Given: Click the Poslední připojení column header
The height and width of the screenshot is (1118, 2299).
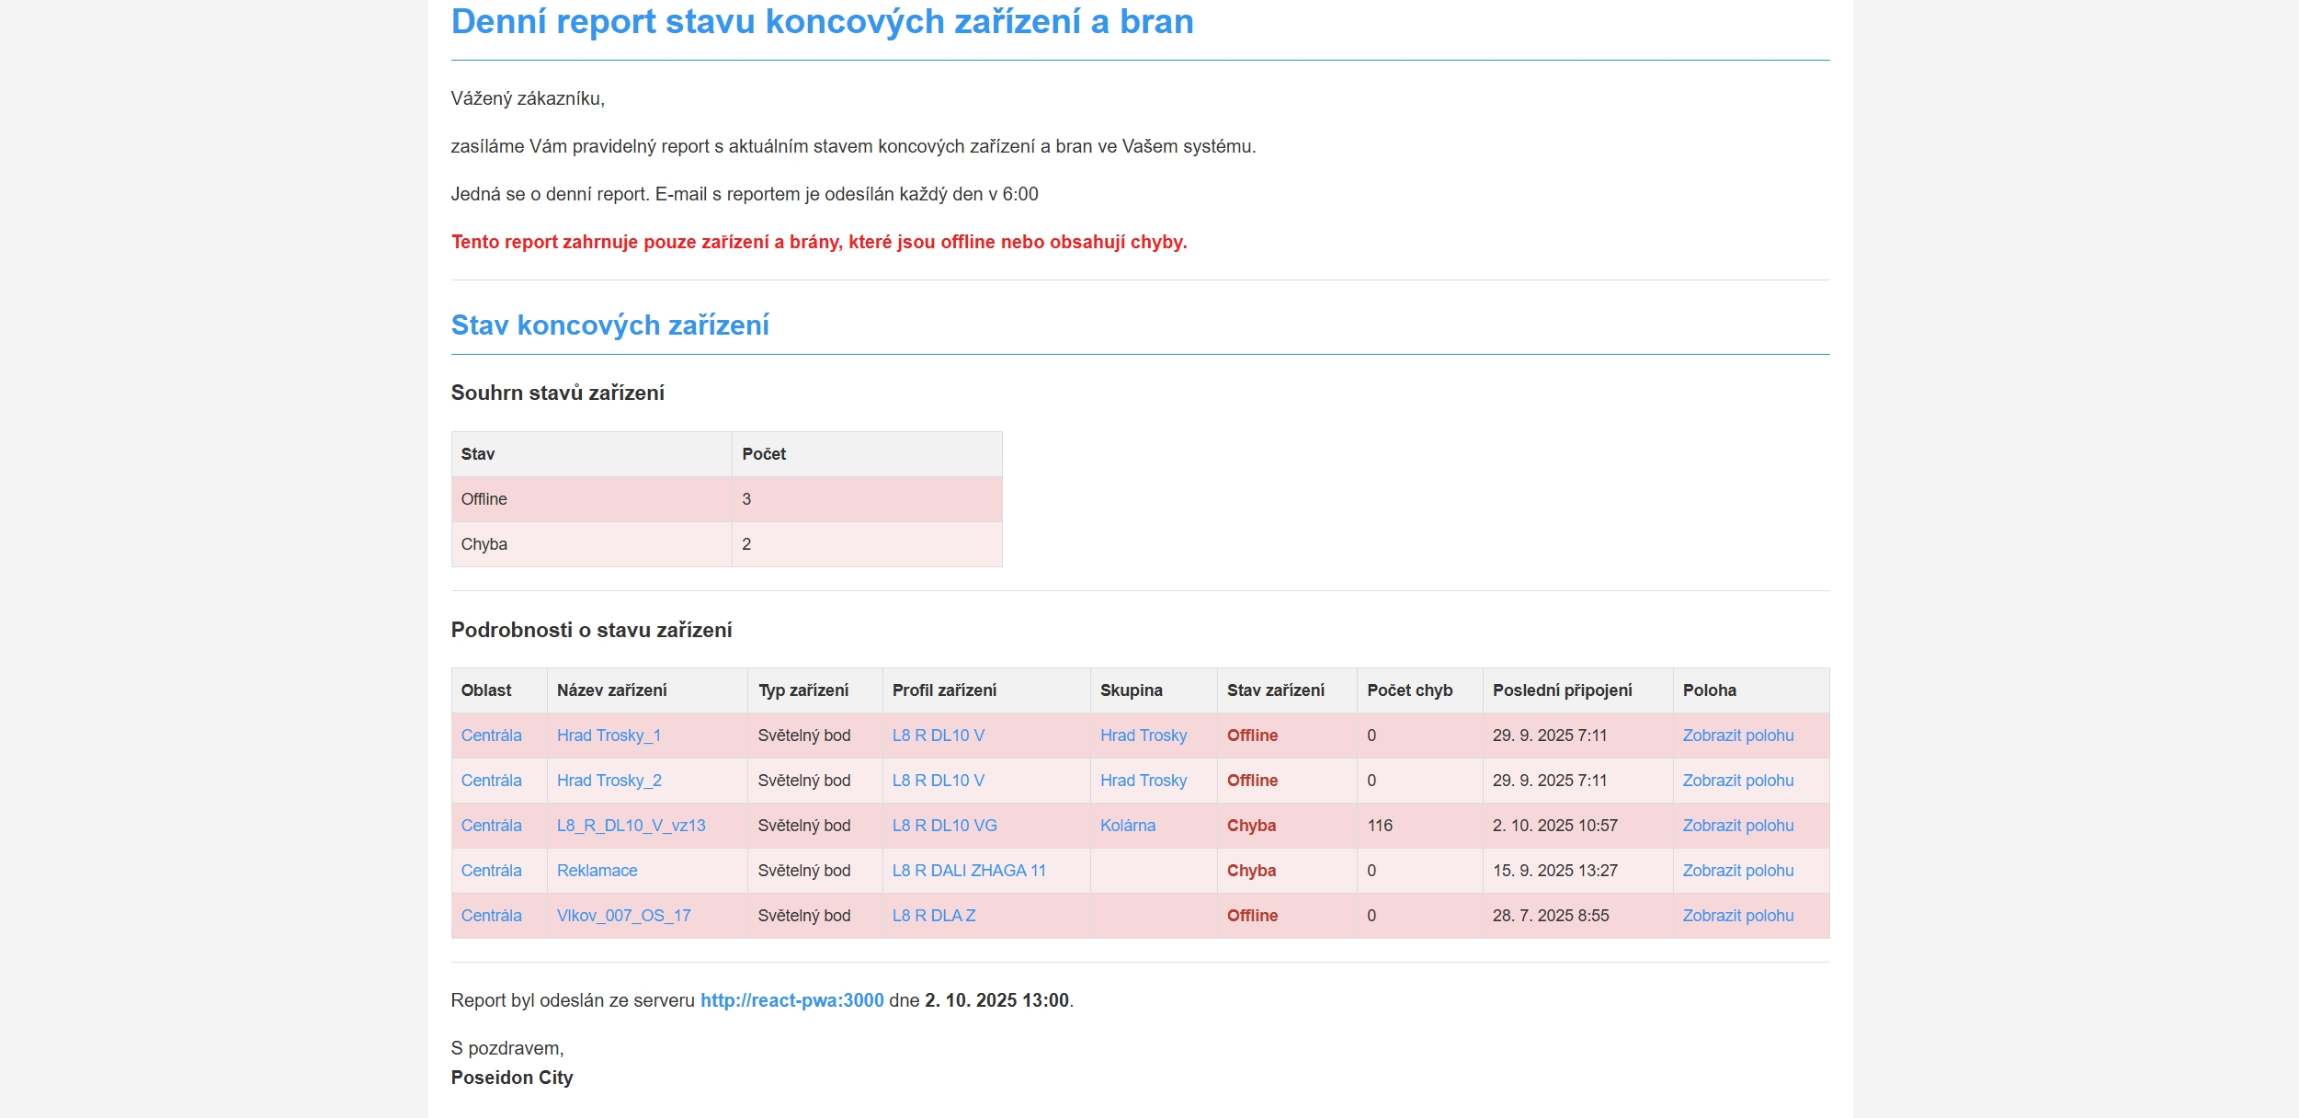Looking at the screenshot, I should [1562, 690].
